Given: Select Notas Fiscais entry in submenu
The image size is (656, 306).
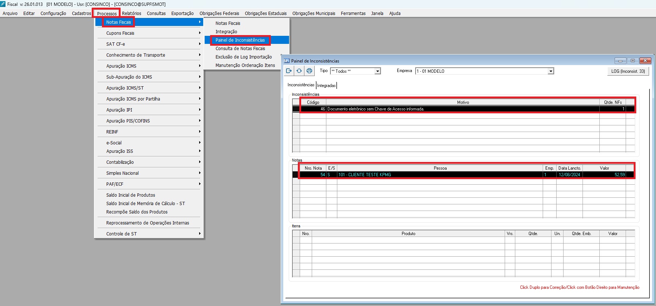Looking at the screenshot, I should pos(247,23).
